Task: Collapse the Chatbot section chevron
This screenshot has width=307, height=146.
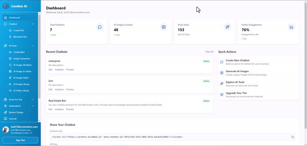Action: click(33, 24)
